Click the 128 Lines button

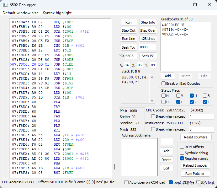[148, 39]
